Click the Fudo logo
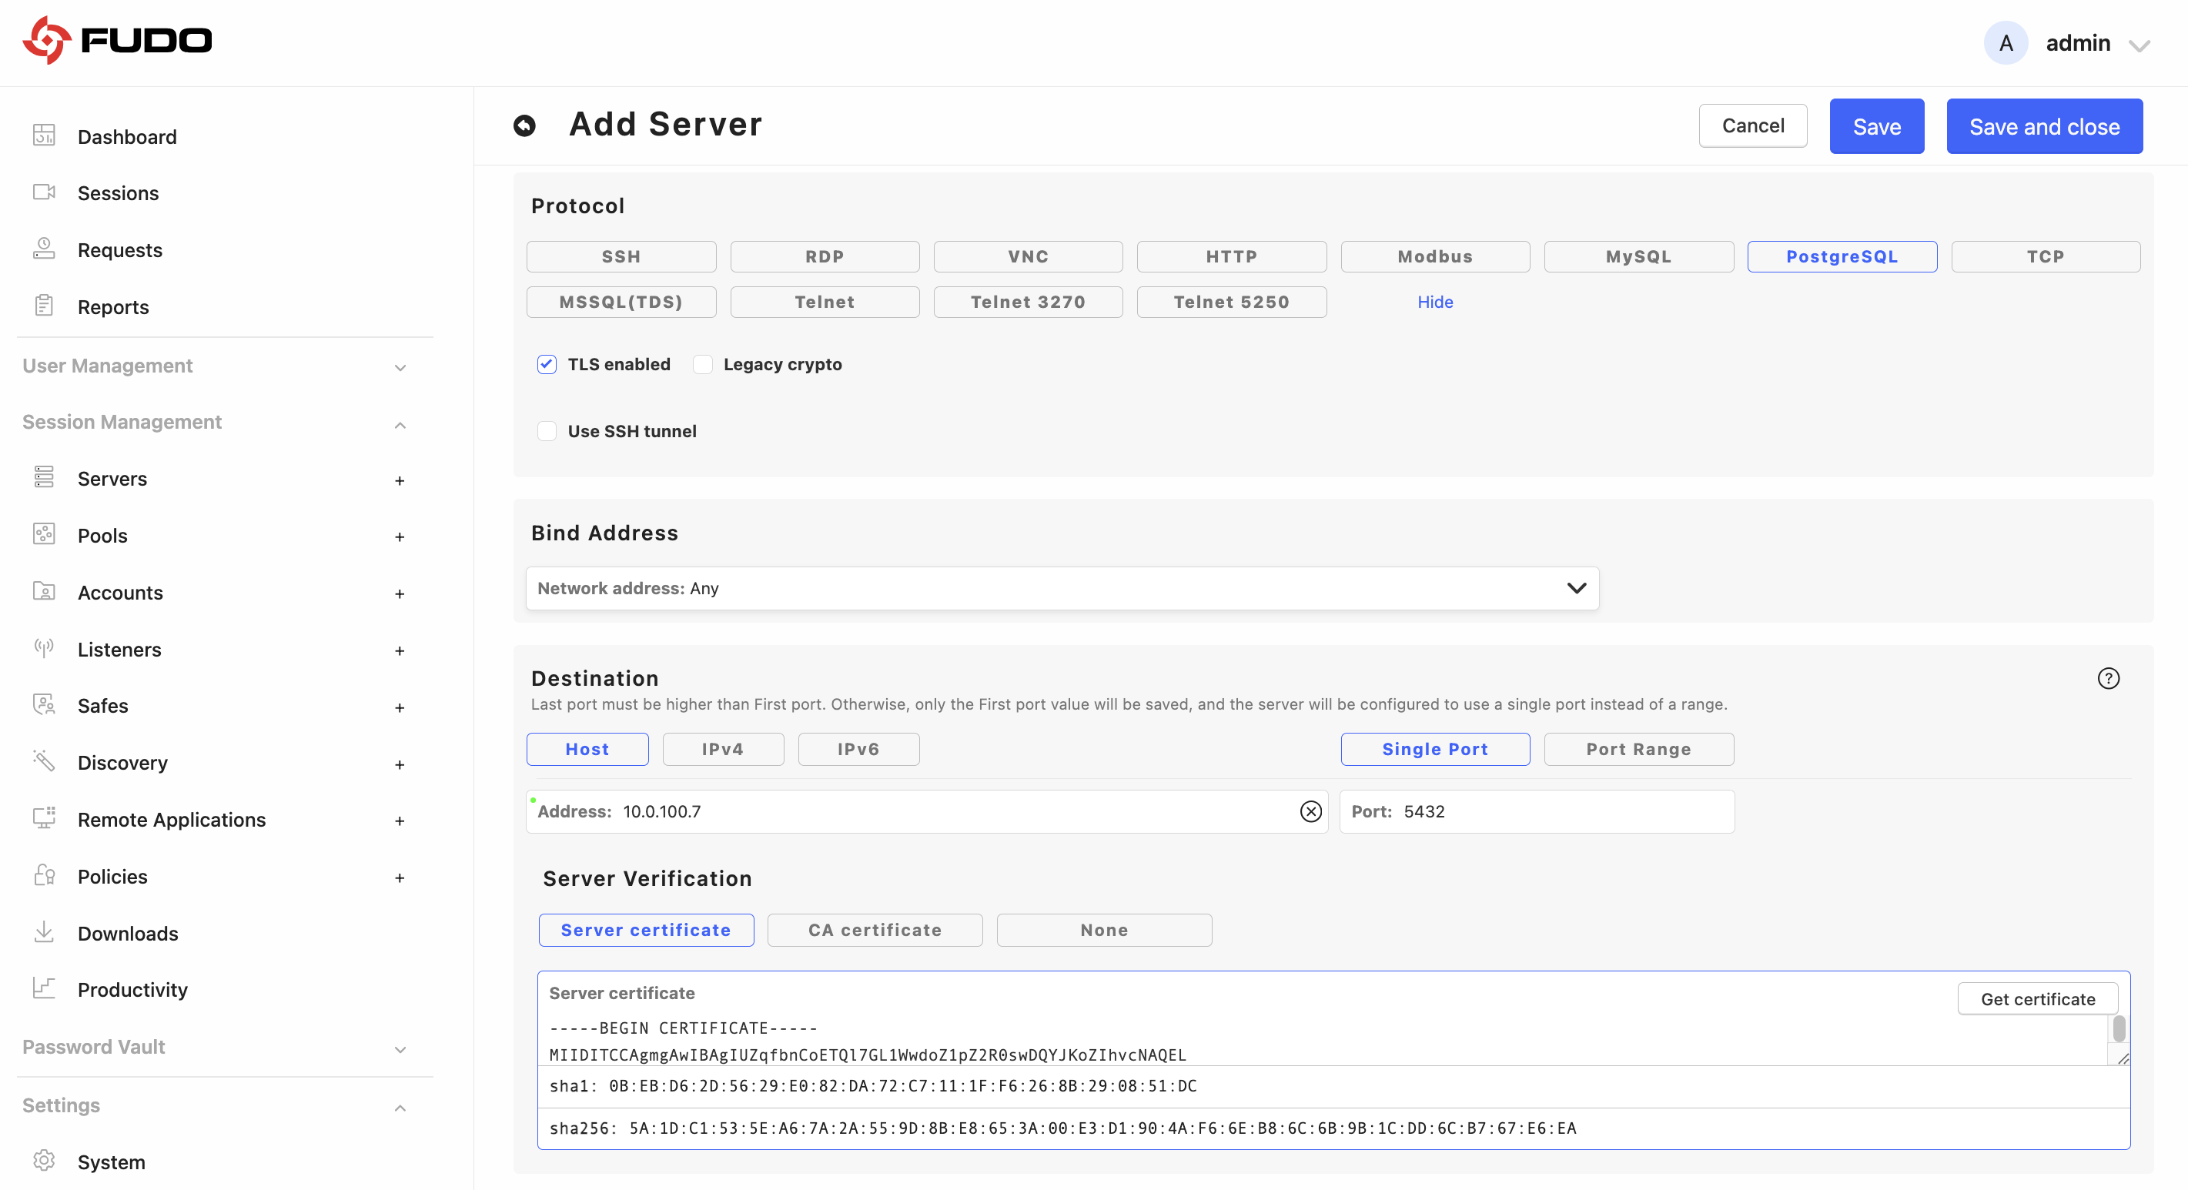Viewport: 2188px width, 1190px height. [x=117, y=40]
